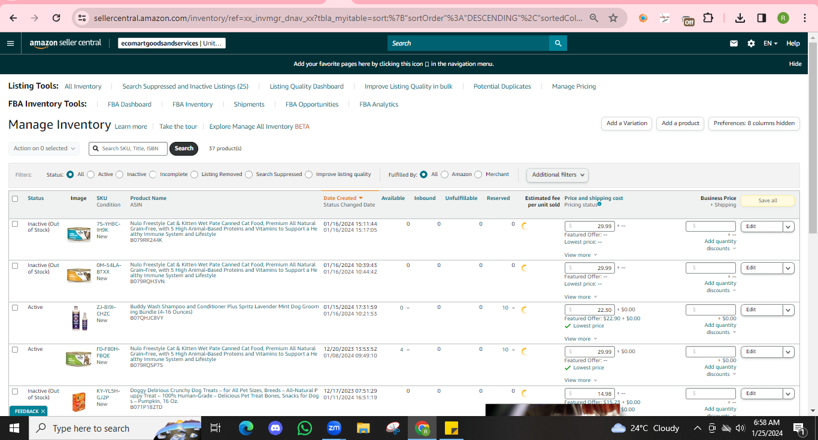818x440 pixels.
Task: Bookmark this page with the star icon
Action: pyautogui.click(x=613, y=18)
